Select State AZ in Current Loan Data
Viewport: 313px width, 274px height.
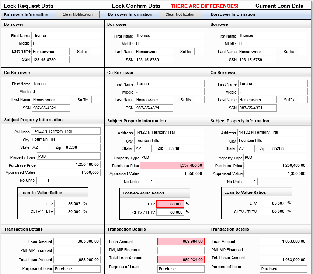[246, 148]
